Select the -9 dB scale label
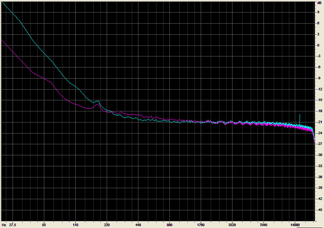 coord(318,78)
